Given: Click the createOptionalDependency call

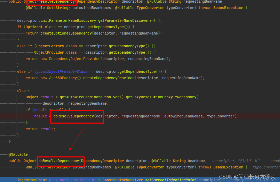Looking at the screenshot, I should click(66, 33).
